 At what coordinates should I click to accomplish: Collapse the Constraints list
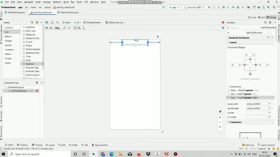pos(228,86)
